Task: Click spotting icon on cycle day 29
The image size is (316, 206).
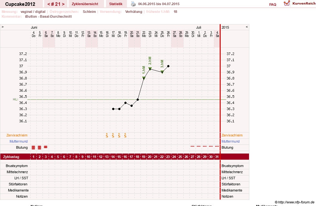Action: click(205, 146)
